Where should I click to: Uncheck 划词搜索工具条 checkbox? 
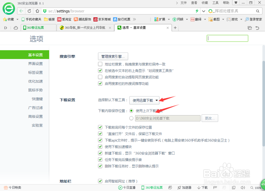100,70
